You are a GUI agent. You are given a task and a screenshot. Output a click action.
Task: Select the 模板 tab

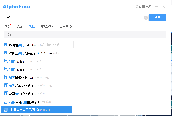tap(32, 26)
